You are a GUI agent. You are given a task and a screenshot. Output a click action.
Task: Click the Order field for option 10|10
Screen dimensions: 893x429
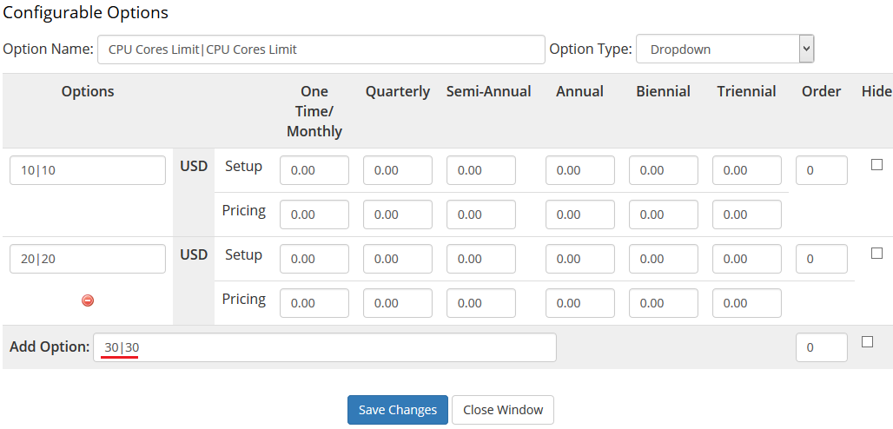click(821, 170)
